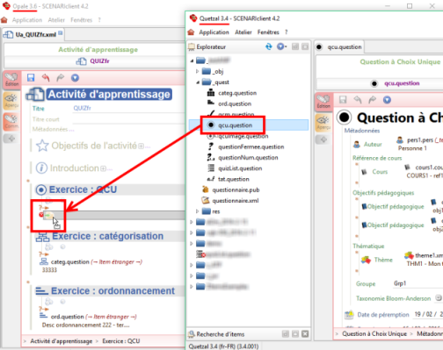Viewport: 443px width, 350px height.
Task: Click Auteur person icon in Métadonnées
Action: click(x=357, y=144)
